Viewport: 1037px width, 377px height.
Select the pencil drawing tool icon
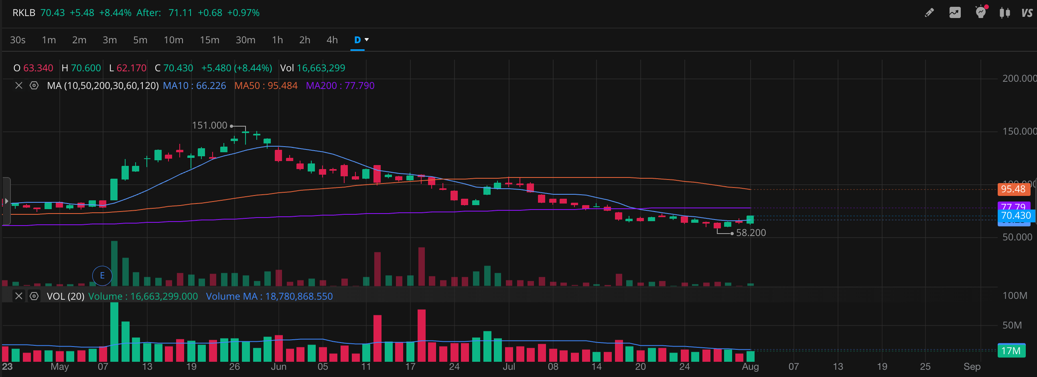(x=929, y=13)
